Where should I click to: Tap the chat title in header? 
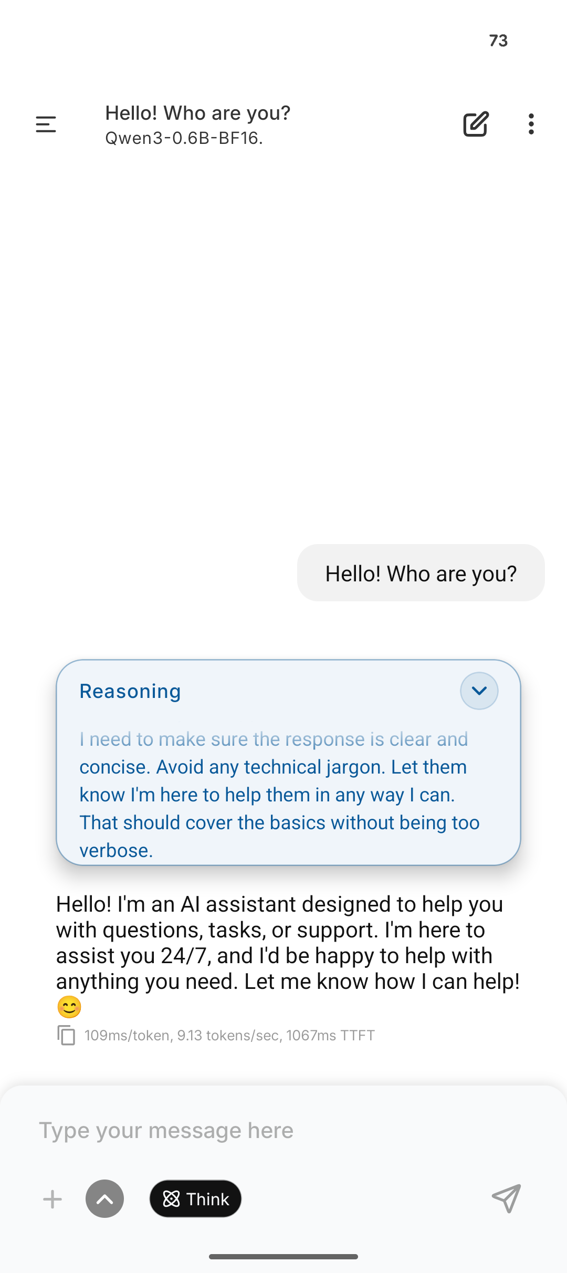tap(197, 113)
